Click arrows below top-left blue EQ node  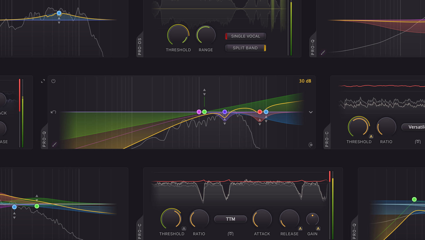coord(59,20)
